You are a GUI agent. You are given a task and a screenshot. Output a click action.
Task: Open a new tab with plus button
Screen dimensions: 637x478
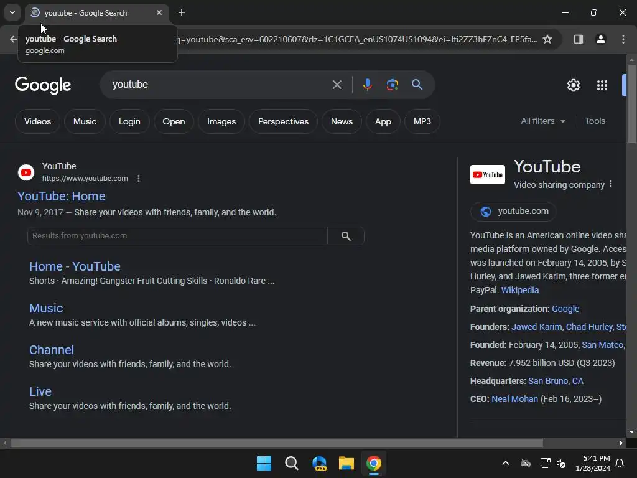pos(182,12)
